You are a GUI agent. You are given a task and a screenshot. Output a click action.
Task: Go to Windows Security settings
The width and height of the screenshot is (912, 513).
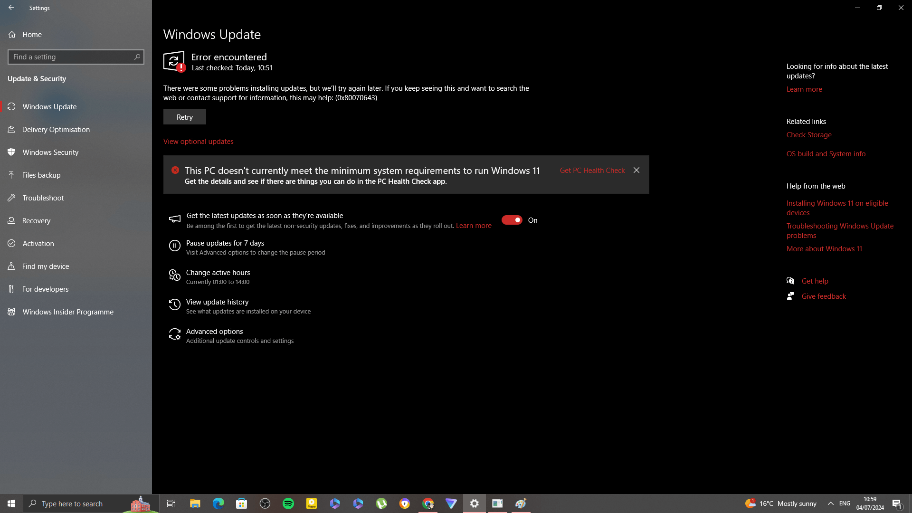(50, 152)
